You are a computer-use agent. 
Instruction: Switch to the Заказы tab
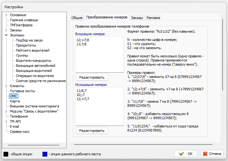coord(137,18)
